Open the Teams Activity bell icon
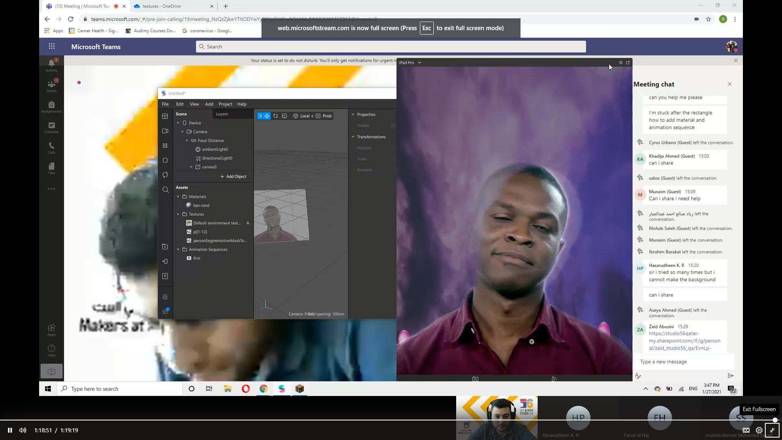 pyautogui.click(x=51, y=64)
